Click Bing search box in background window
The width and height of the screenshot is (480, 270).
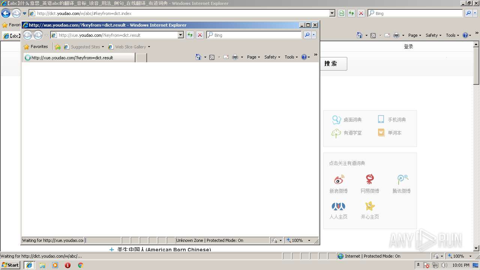415,13
